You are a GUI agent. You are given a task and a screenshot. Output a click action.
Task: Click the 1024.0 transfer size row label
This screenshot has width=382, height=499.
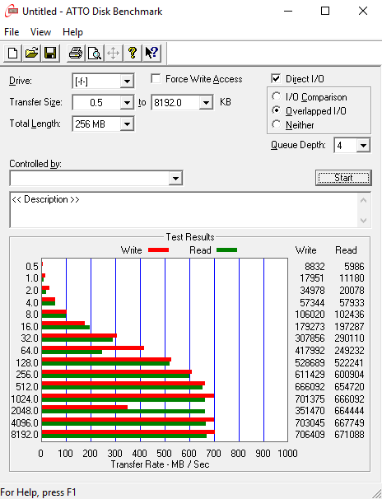25,399
